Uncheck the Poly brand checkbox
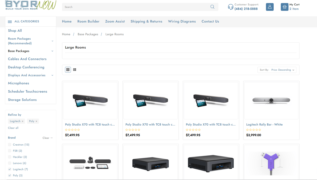The width and height of the screenshot is (317, 180). 10,176
